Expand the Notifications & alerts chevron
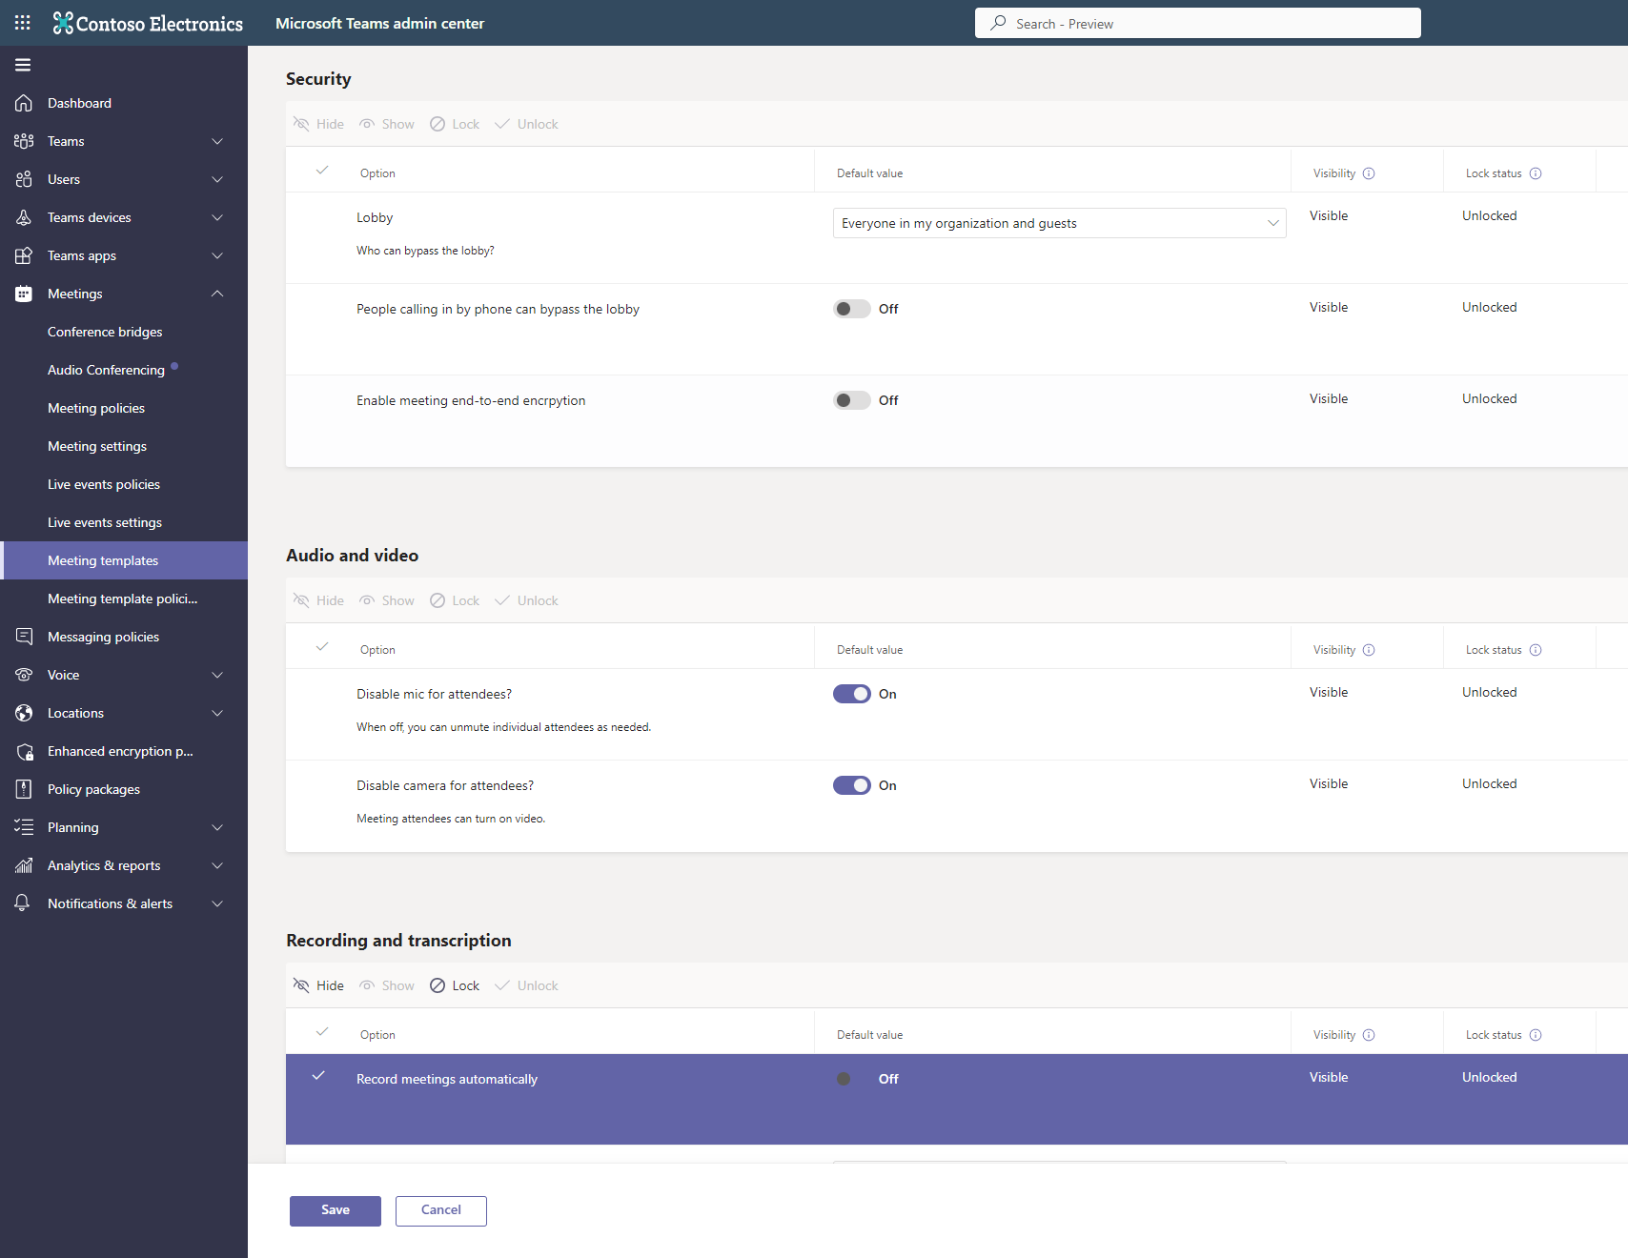Image resolution: width=1628 pixels, height=1258 pixels. pos(217,903)
